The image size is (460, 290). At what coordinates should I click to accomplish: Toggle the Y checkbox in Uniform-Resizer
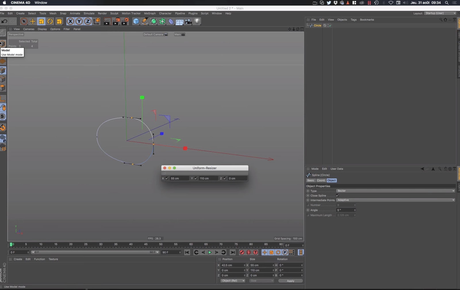click(x=196, y=178)
